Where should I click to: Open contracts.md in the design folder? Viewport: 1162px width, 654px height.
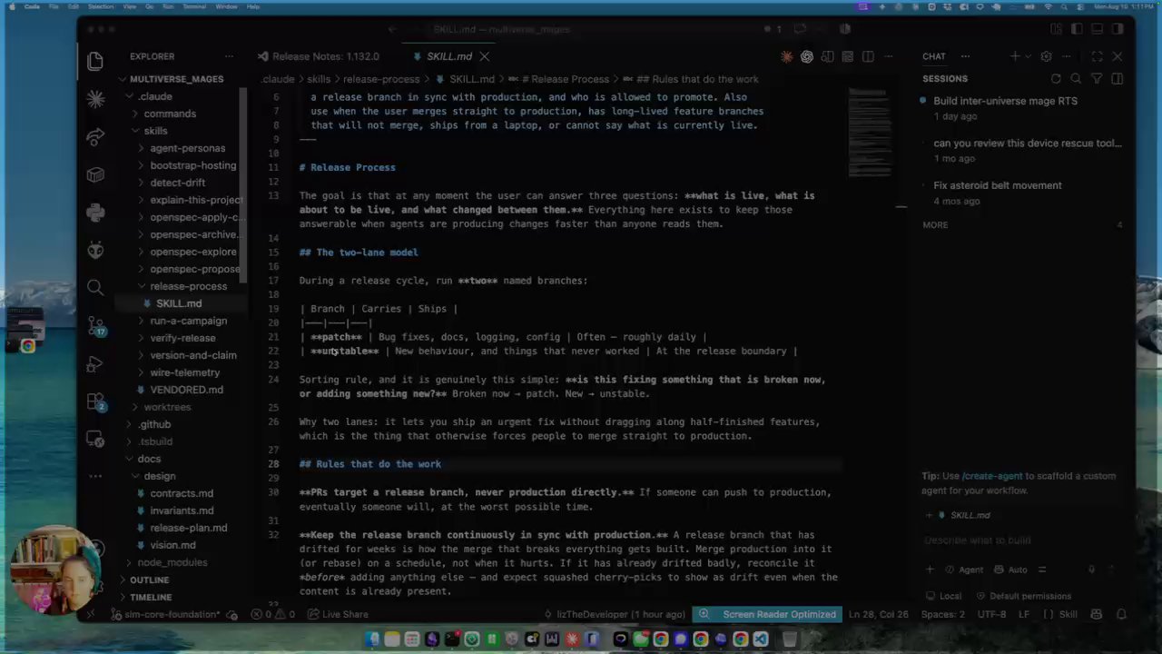pos(182,493)
